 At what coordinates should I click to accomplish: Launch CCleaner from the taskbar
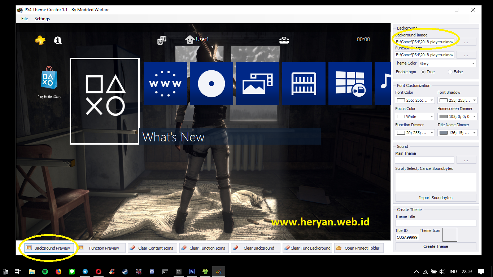click(112, 272)
